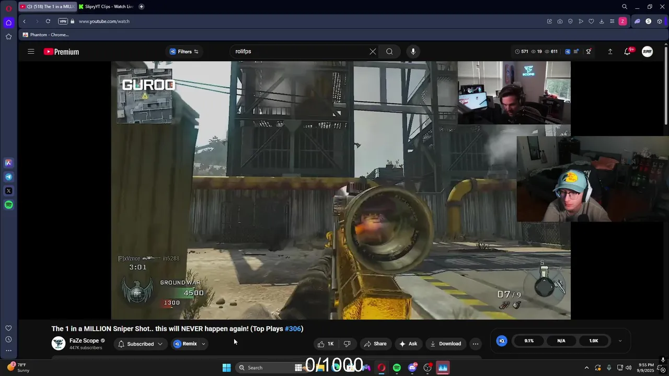Click the address bar URL
This screenshot has width=669, height=376.
pos(104,21)
